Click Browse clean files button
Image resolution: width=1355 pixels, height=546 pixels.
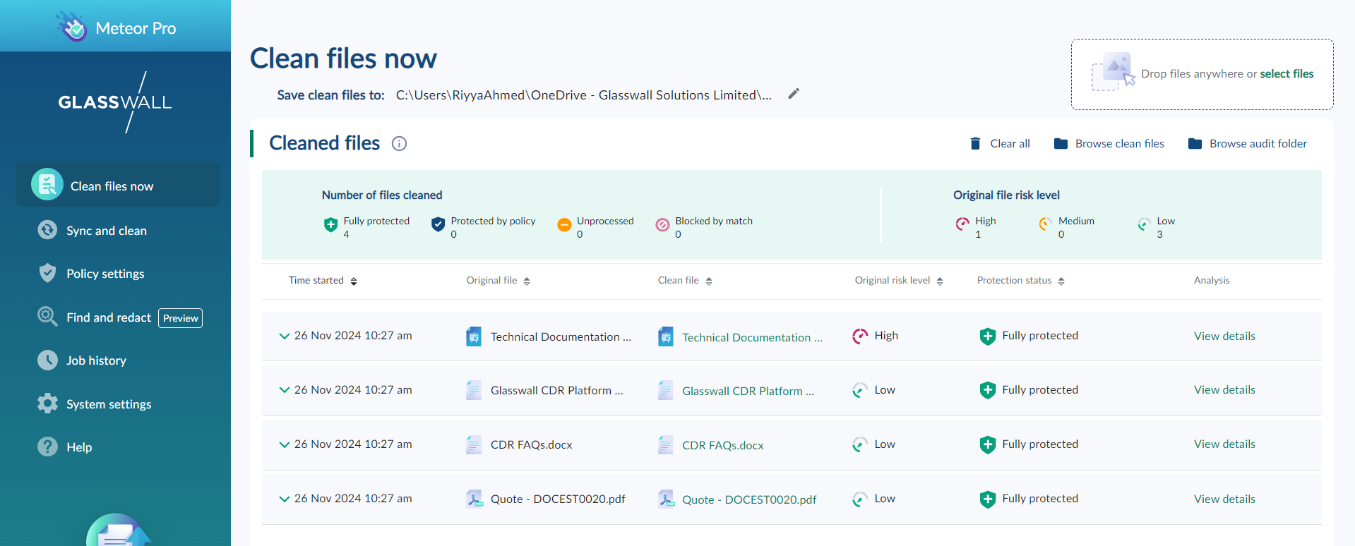tap(1109, 143)
